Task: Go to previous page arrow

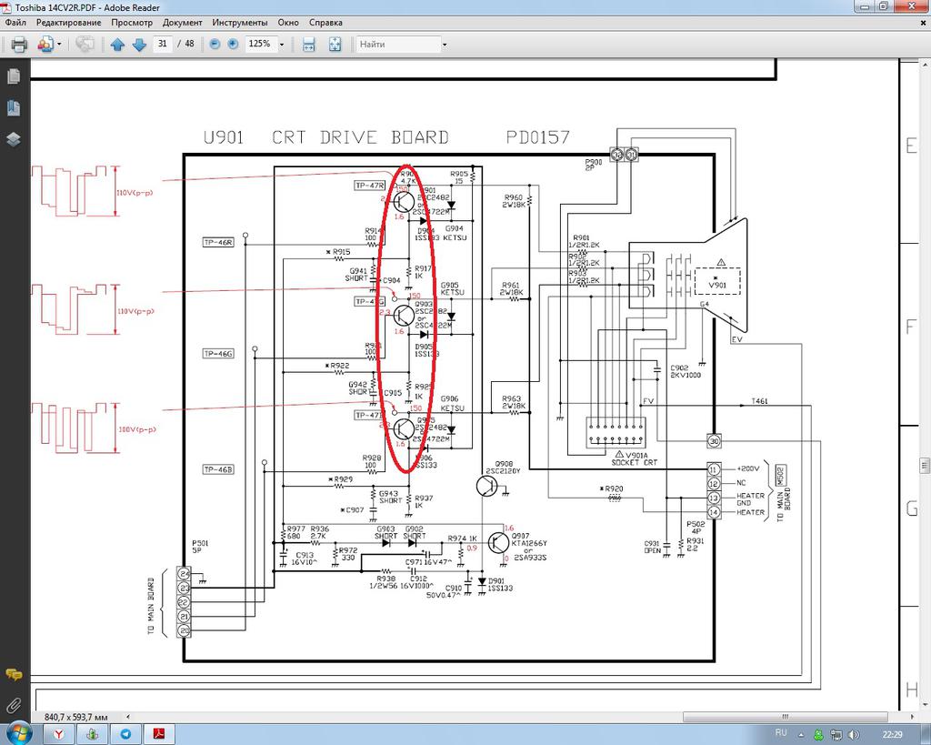Action: [x=117, y=45]
